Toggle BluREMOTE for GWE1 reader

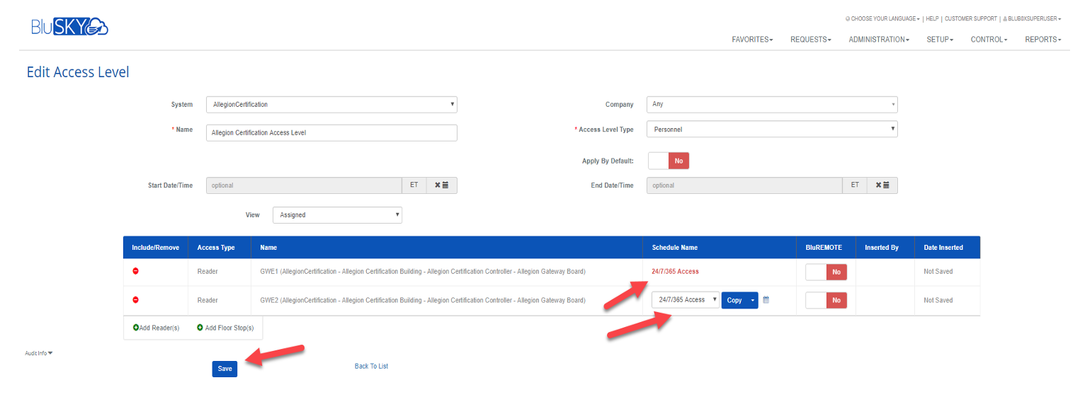click(826, 272)
